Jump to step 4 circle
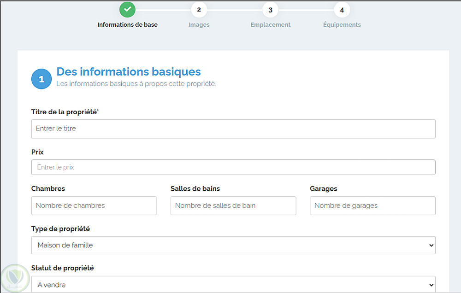Viewport: 461px width, 293px height. 342,10
